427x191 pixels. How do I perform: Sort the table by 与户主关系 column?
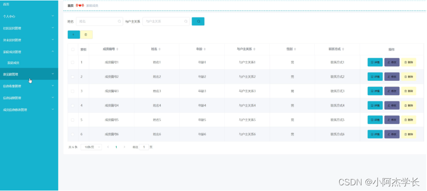tap(254, 49)
